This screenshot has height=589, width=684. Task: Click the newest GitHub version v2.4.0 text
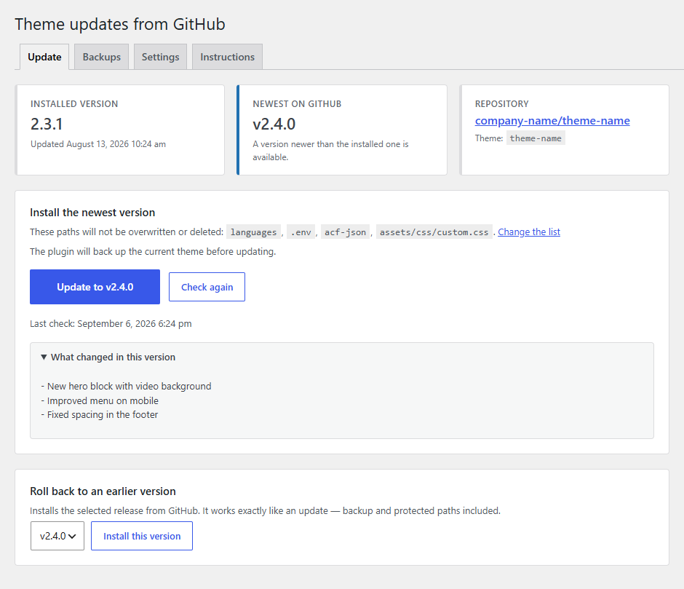point(274,124)
